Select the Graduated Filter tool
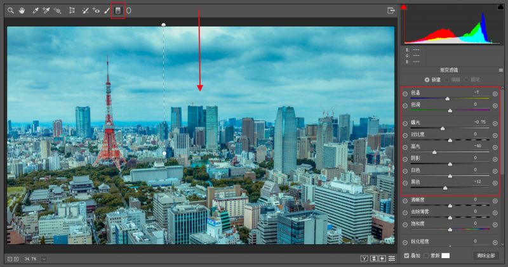The height and width of the screenshot is (267, 508). (117, 10)
